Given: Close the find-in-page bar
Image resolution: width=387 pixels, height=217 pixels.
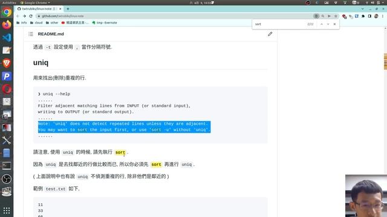Looking at the screenshot, I should pos(334,24).
